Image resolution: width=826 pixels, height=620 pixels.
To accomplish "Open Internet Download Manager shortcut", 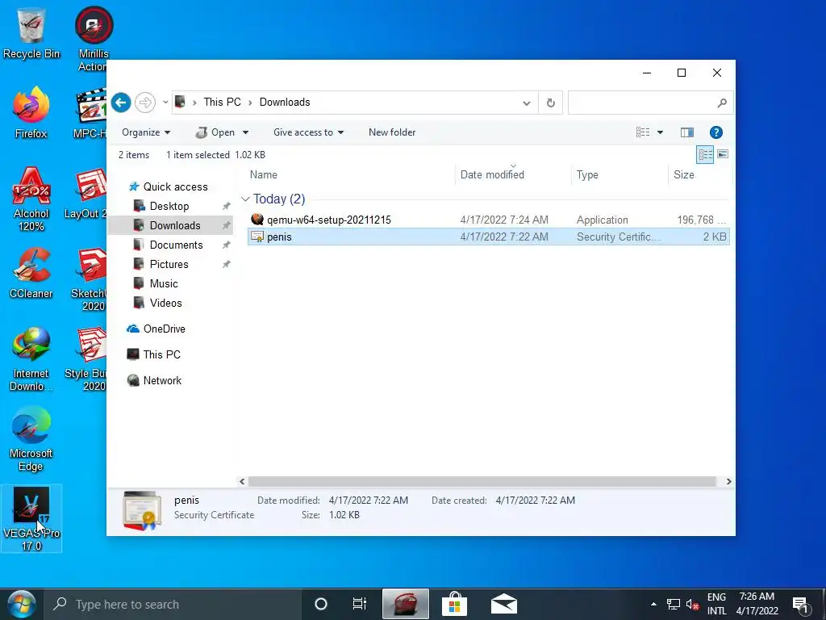I will 31,359.
